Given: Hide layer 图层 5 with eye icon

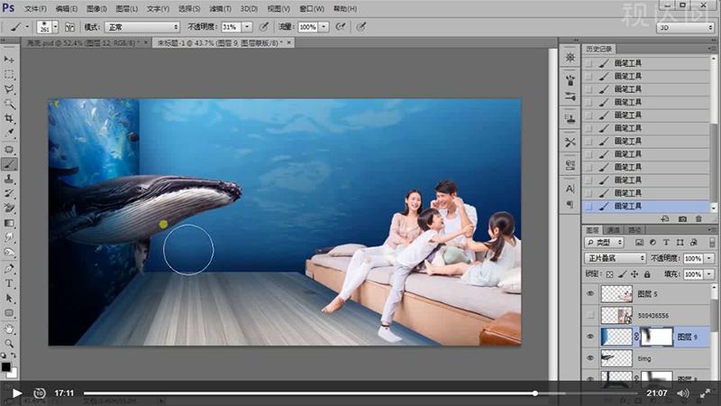Looking at the screenshot, I should [590, 293].
